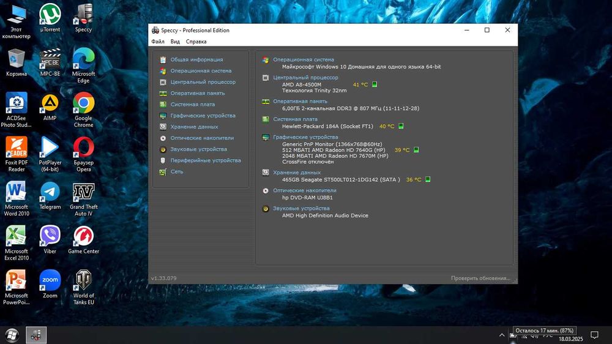Screen dimensions: 612x344
Task: Select the Telegram desktop icon
Action: (50, 196)
